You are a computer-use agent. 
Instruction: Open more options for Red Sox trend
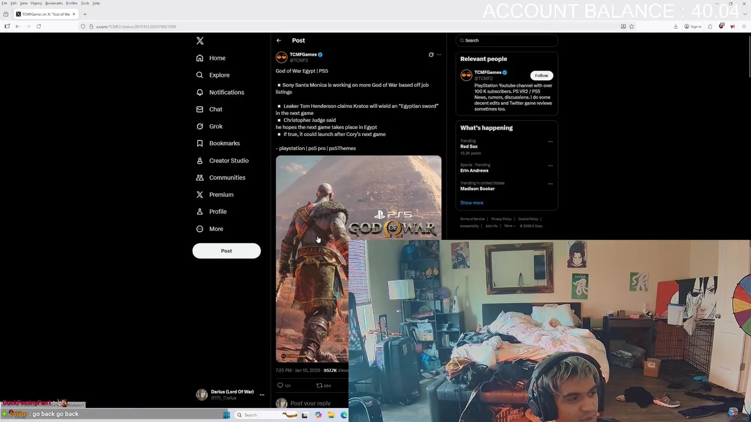(550, 142)
